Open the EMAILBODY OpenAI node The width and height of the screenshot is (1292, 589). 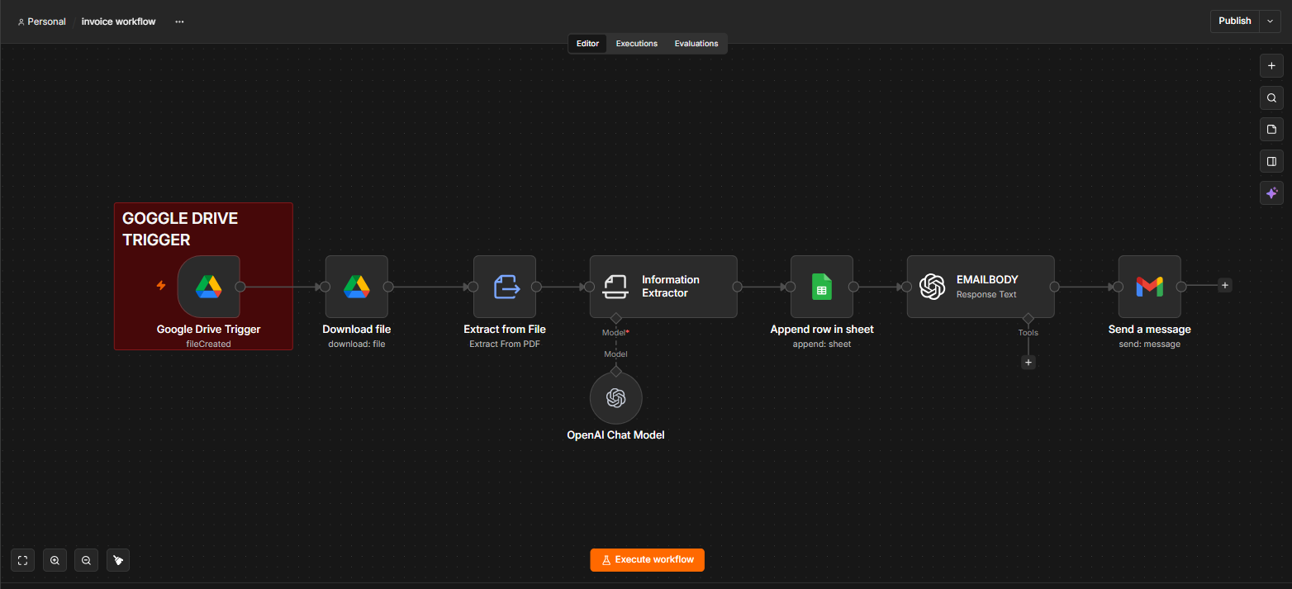pyautogui.click(x=981, y=287)
